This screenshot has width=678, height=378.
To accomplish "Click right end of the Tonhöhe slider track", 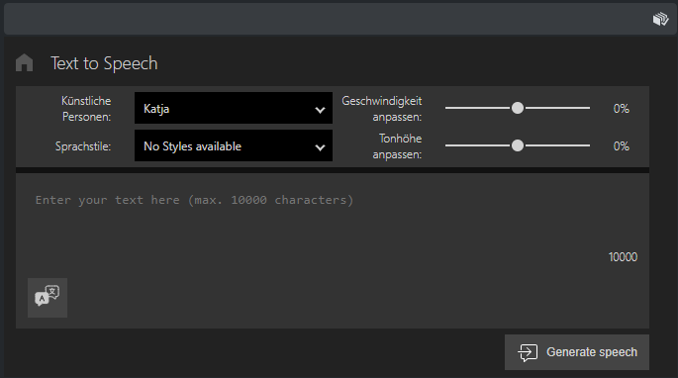I will (x=587, y=145).
